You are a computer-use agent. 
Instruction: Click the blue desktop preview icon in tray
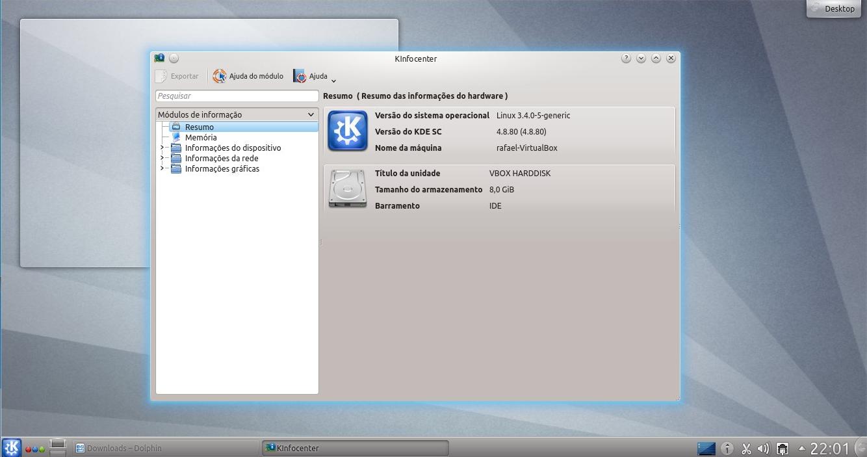pyautogui.click(x=706, y=449)
